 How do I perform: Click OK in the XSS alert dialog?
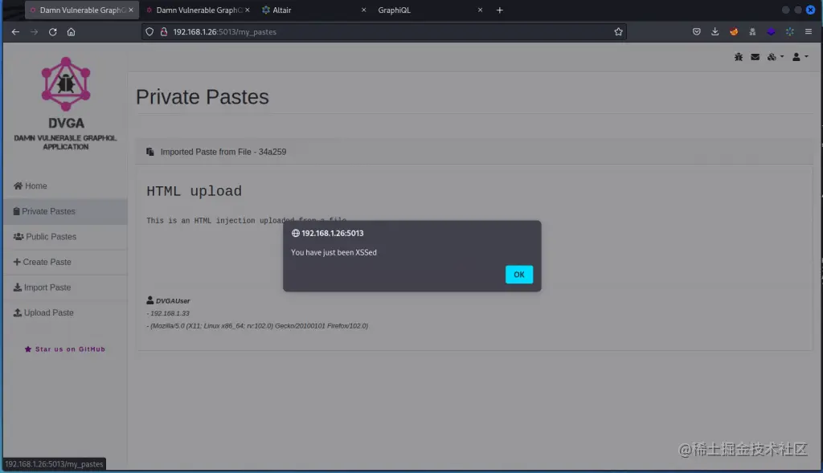518,275
